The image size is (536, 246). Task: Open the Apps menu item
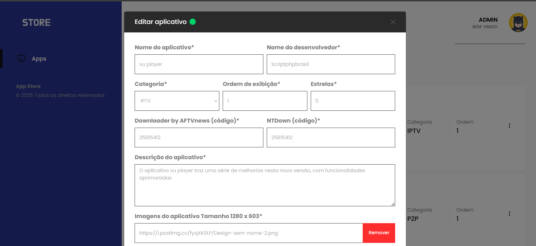pos(39,59)
